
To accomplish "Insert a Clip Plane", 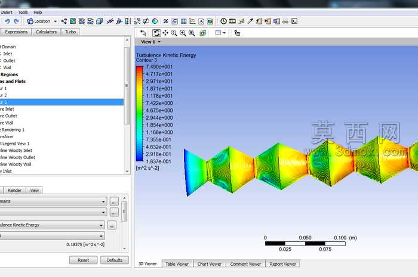I will (146, 21).
